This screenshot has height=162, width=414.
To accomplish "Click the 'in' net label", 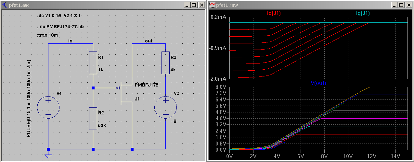I will tap(71, 41).
